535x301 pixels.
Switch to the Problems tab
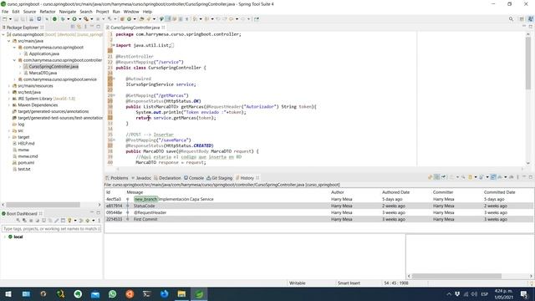click(117, 178)
